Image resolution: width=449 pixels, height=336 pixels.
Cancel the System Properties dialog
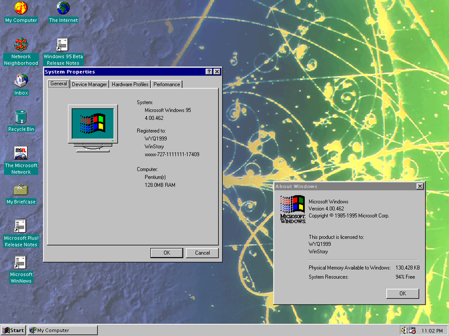coord(202,253)
